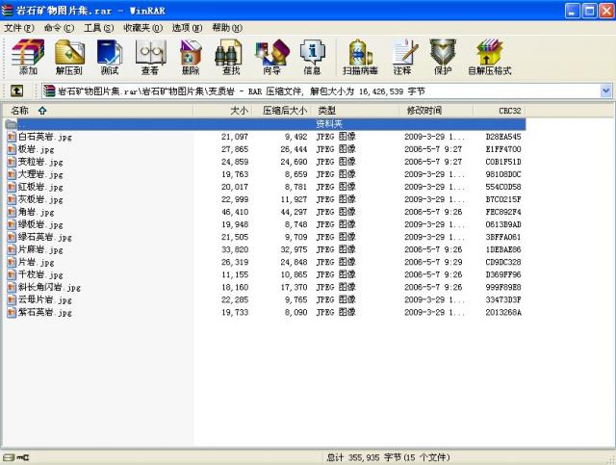The height and width of the screenshot is (465, 616).
Task: Sort by the 压缩后大小 column header
Action: [284, 111]
